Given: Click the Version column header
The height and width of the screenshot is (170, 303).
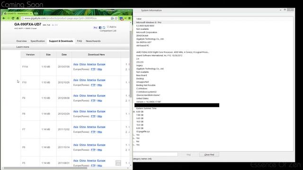Looking at the screenshot, I should tap(30, 55).
